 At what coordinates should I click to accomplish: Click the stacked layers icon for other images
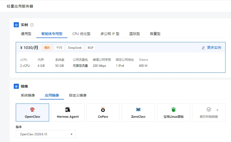point(209,109)
